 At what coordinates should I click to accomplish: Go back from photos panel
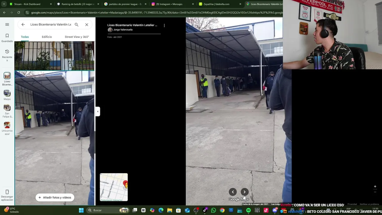[23, 24]
